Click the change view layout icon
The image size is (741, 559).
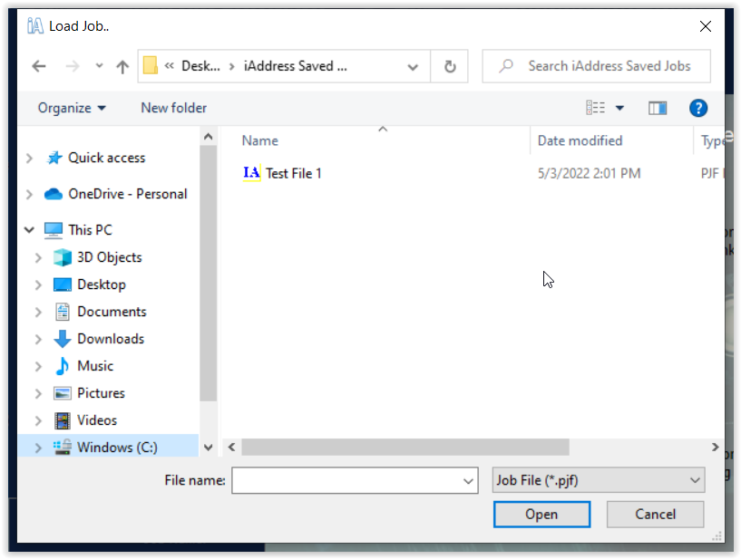tap(596, 108)
